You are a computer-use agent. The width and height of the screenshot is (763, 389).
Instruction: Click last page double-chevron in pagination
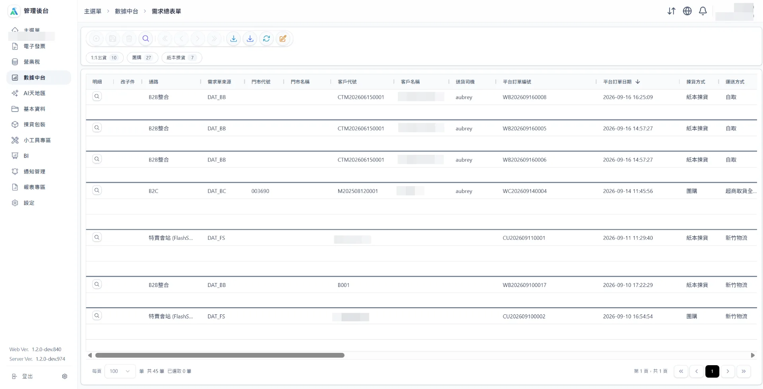[x=744, y=371]
